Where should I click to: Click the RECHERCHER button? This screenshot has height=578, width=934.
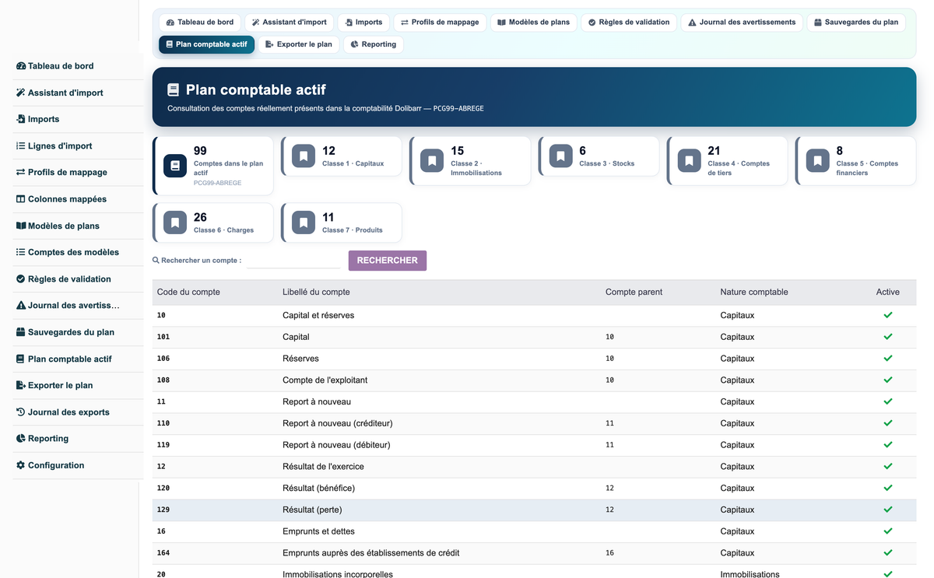[x=388, y=261]
